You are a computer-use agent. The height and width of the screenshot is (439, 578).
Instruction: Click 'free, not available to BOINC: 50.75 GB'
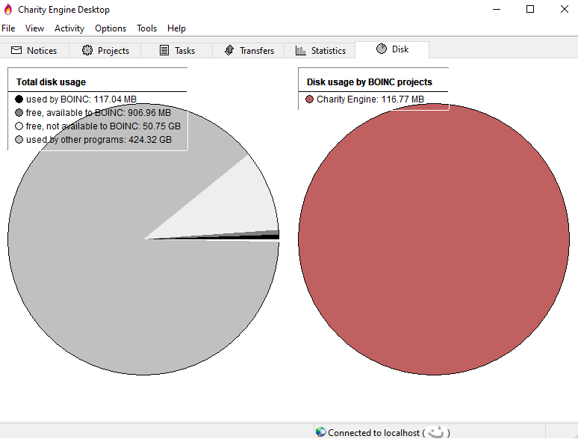pos(103,126)
